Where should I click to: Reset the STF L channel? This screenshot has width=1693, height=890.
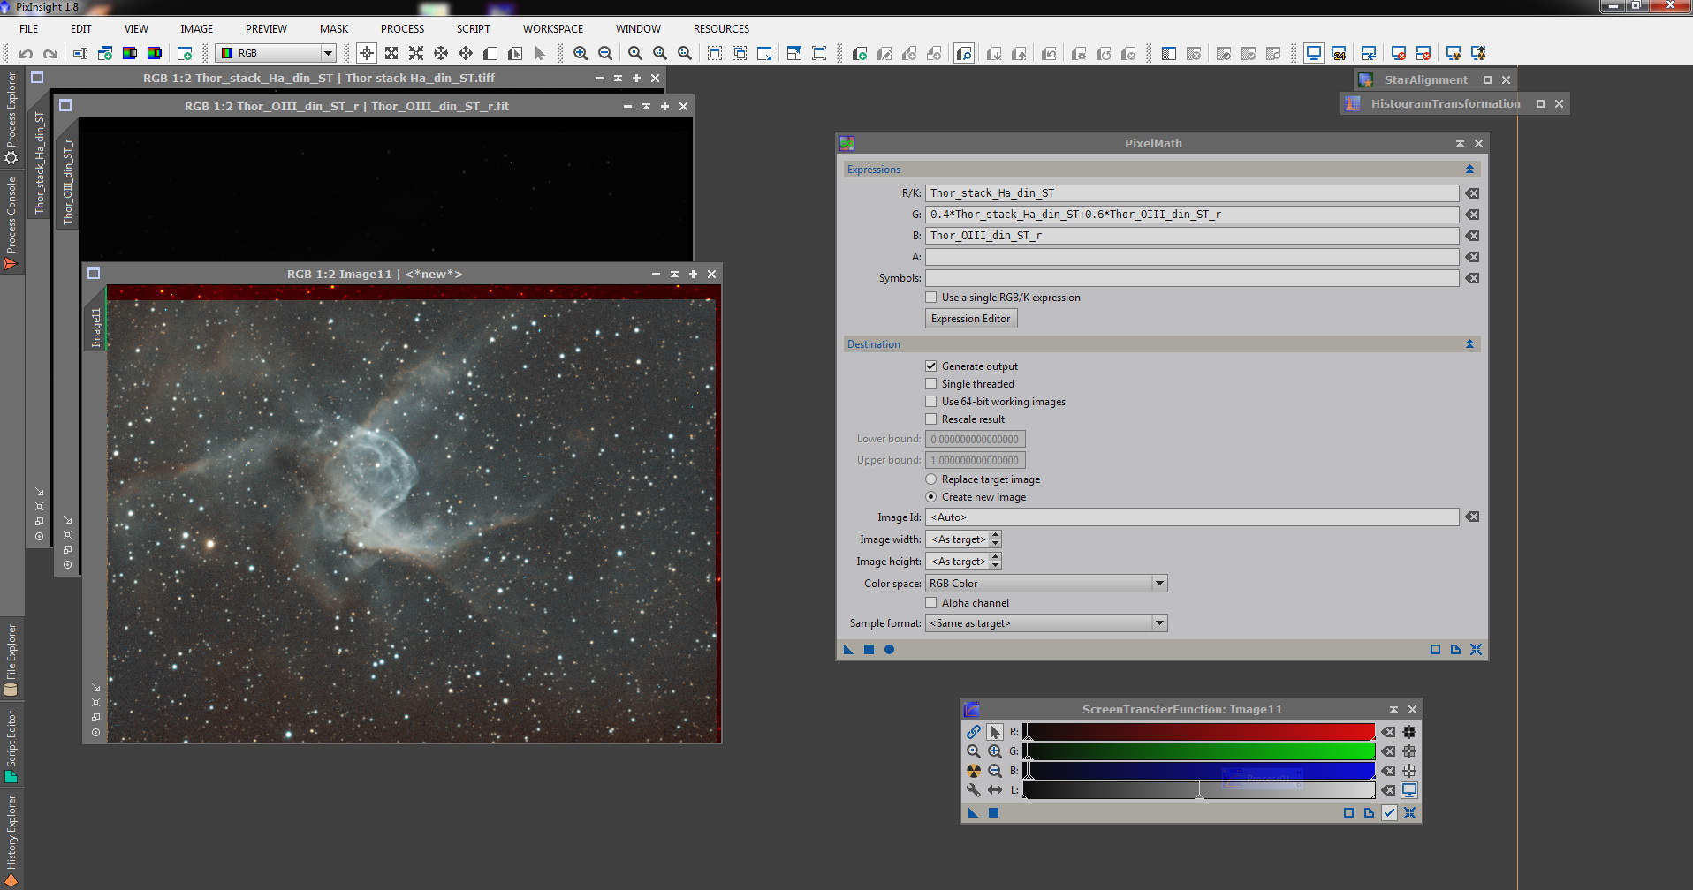click(x=1389, y=790)
